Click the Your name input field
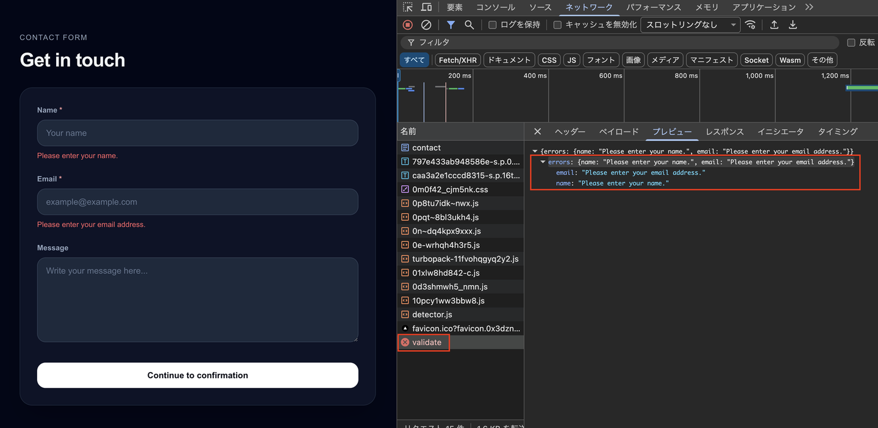The image size is (878, 428). pyautogui.click(x=197, y=133)
